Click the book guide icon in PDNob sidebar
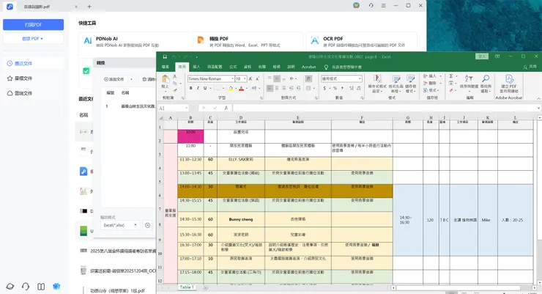Viewport: 542px width, 294px height. (41, 287)
